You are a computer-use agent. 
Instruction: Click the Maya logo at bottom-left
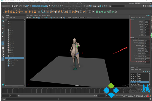click(x=3, y=84)
